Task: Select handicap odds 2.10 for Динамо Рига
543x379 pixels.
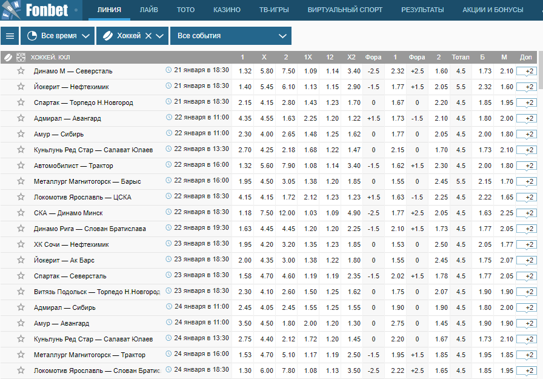Action: (x=398, y=229)
